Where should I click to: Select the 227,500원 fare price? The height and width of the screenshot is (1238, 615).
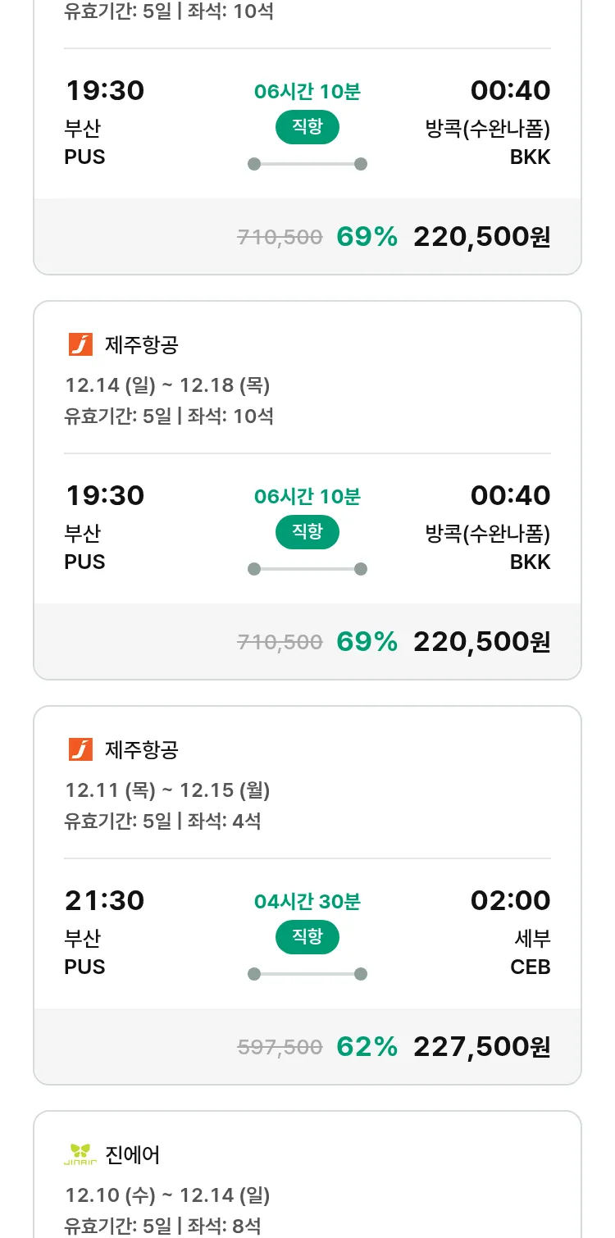coord(481,1046)
